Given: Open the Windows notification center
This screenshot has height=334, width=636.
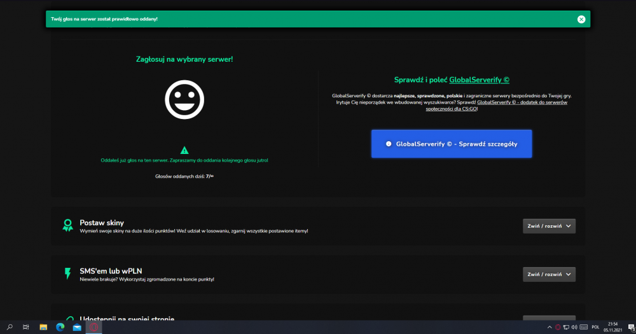Looking at the screenshot, I should click(x=631, y=327).
